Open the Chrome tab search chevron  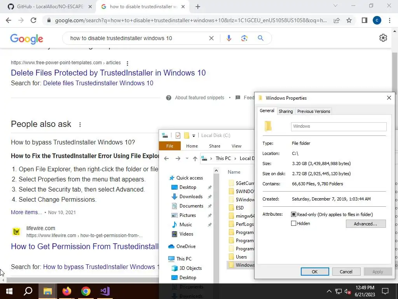coord(335,5)
